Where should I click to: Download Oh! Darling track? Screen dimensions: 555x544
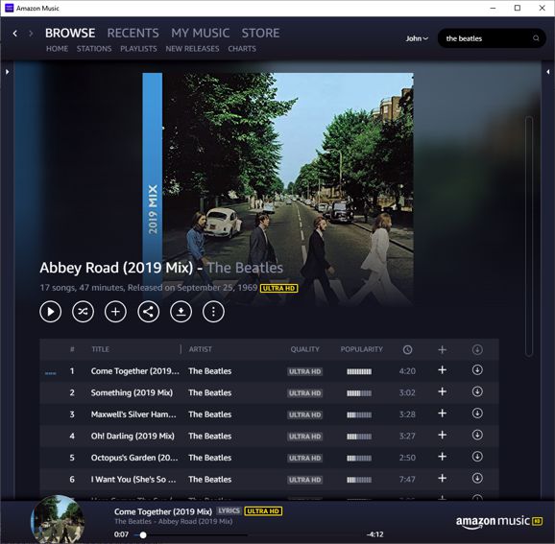(x=477, y=435)
